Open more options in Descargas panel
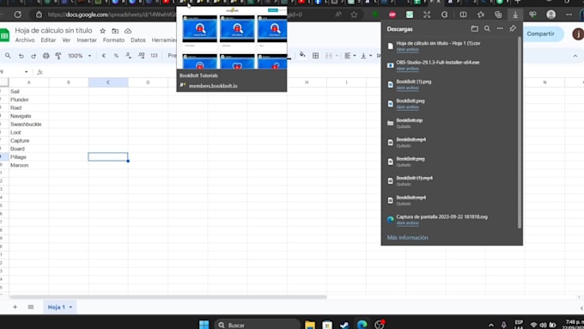The width and height of the screenshot is (584, 329). tap(500, 28)
